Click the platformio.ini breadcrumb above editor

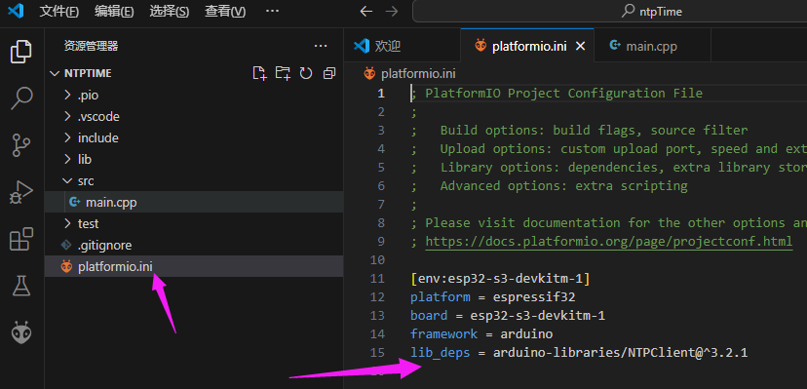pos(409,73)
